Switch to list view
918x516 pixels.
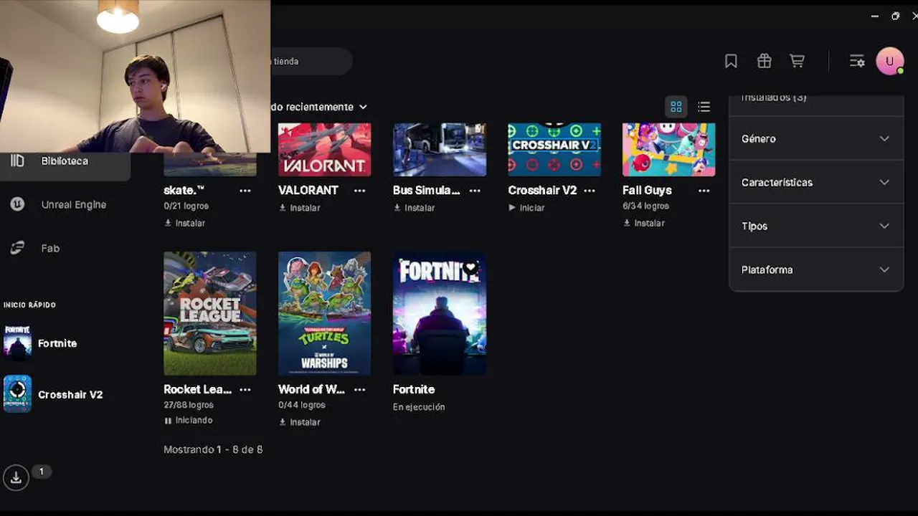pos(704,107)
